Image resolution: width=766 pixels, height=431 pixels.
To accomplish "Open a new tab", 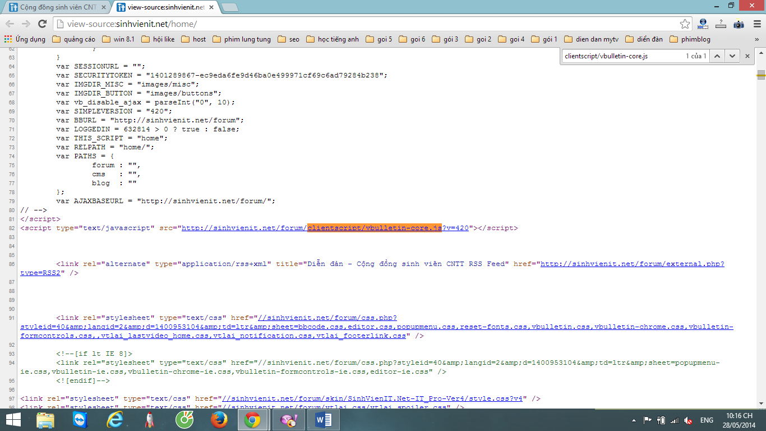I will (229, 7).
